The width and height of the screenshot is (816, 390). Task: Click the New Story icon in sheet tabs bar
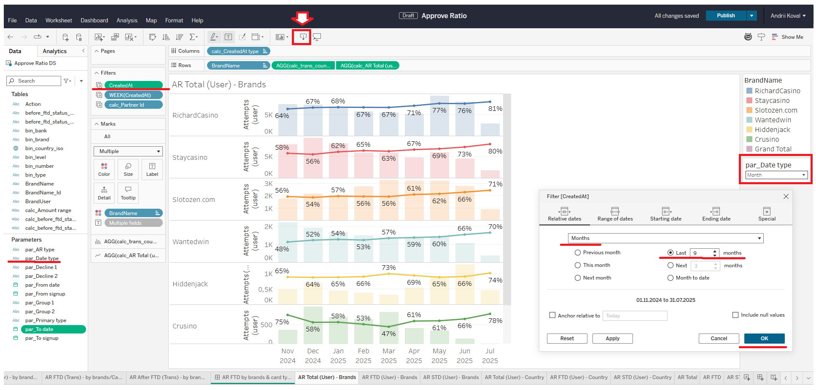[x=774, y=377]
